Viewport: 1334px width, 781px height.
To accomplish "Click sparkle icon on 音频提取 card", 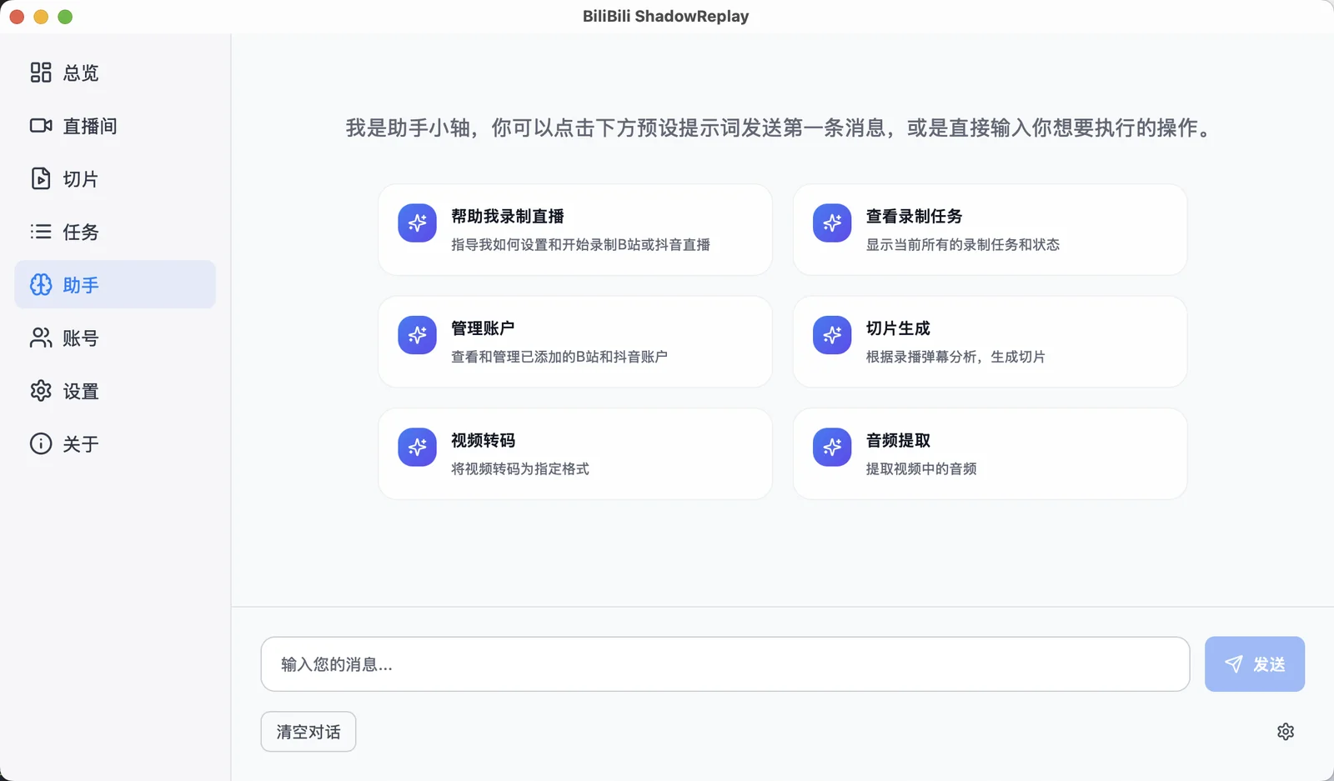I will 832,447.
